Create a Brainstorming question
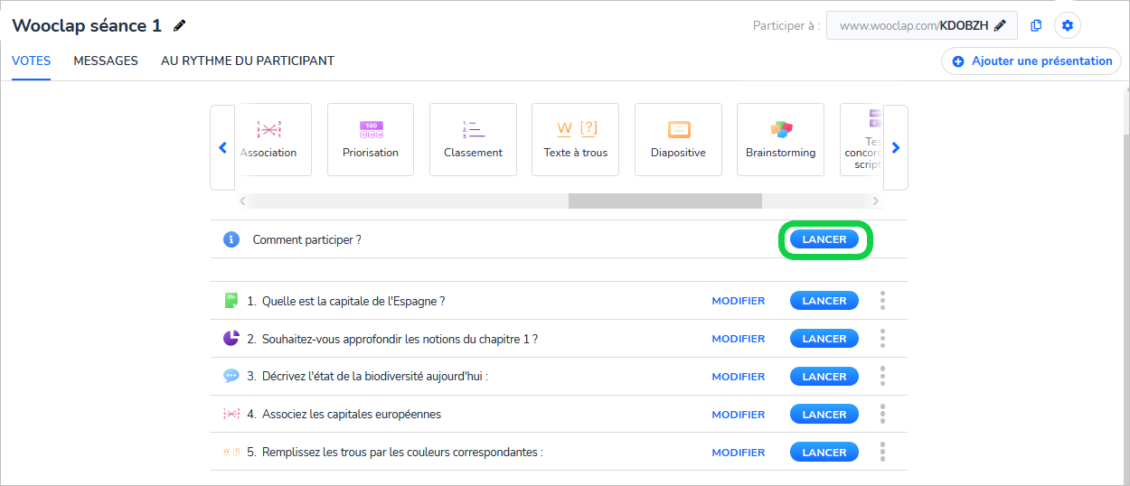Image resolution: width=1130 pixels, height=486 pixels. pos(780,139)
